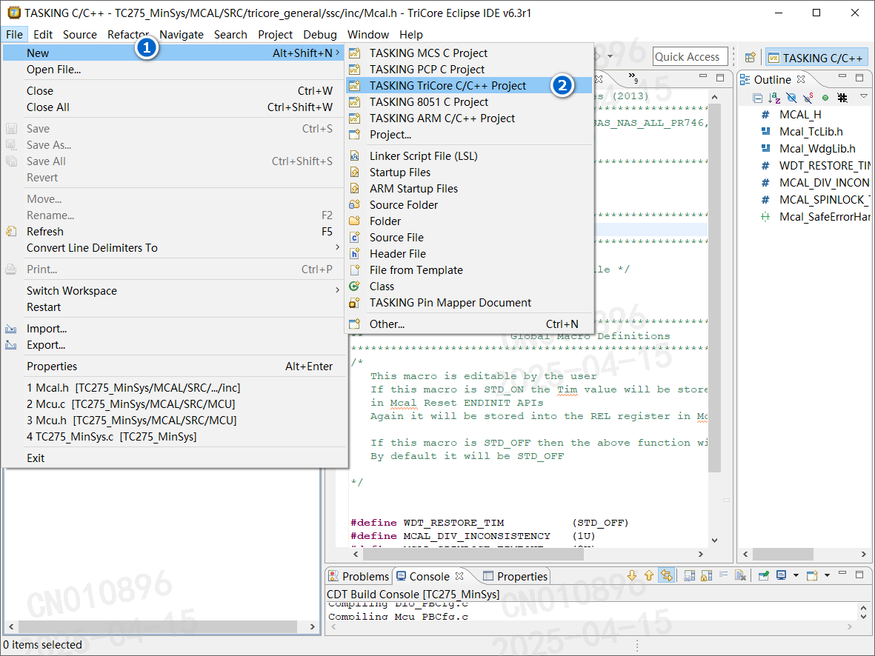
Task: Clear the console output icon
Action: (740, 575)
